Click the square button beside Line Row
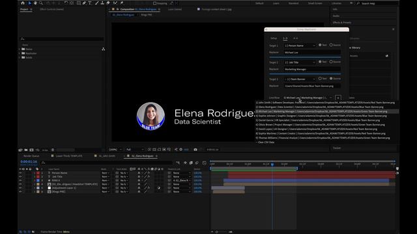 [338, 98]
